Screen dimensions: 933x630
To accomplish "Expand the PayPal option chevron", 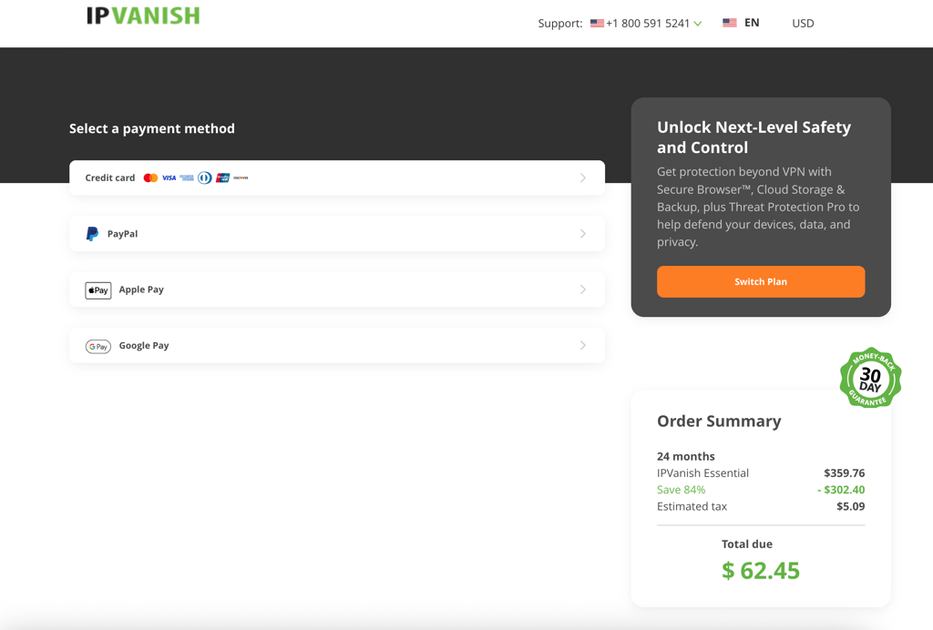I will pos(583,234).
